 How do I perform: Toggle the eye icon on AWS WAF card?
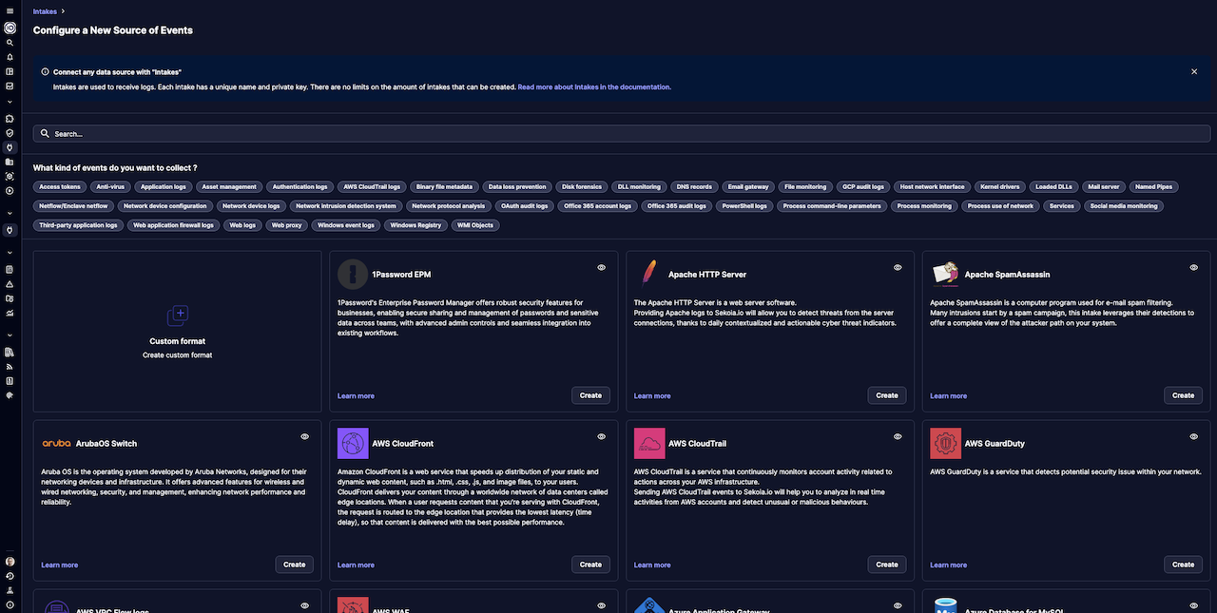[602, 605]
